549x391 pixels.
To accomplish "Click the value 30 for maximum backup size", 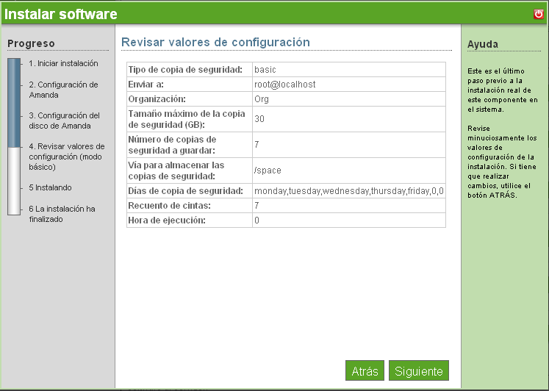I will click(x=259, y=119).
